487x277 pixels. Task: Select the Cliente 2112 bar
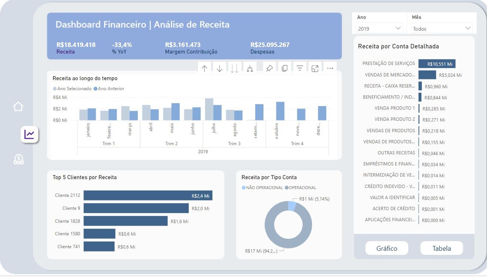148,195
